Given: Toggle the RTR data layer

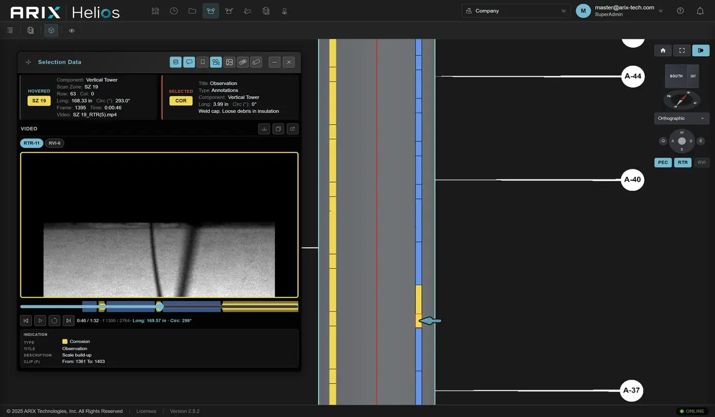Looking at the screenshot, I should 683,162.
